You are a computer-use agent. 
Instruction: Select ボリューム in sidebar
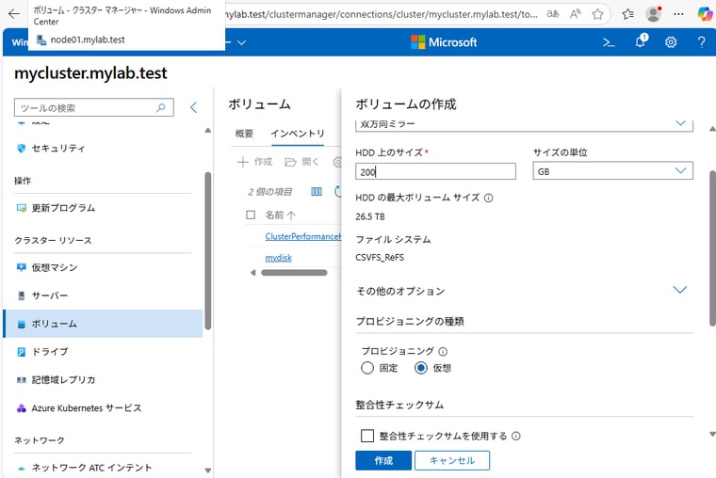[x=103, y=324]
